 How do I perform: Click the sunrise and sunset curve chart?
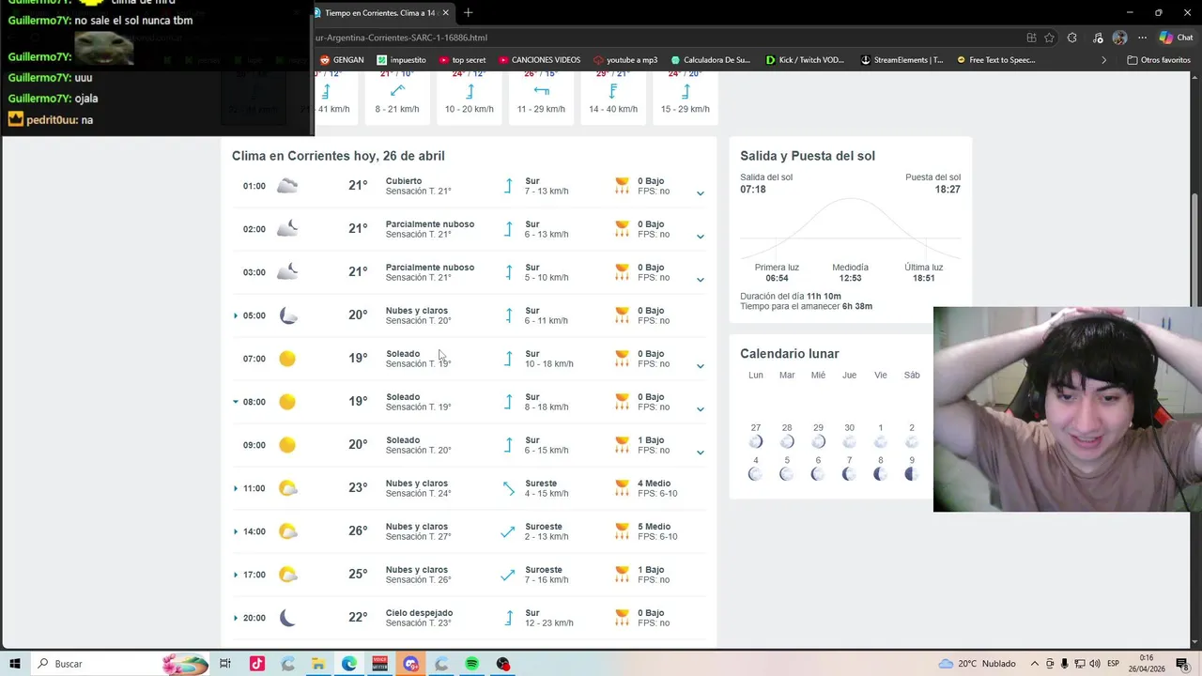pyautogui.click(x=850, y=228)
